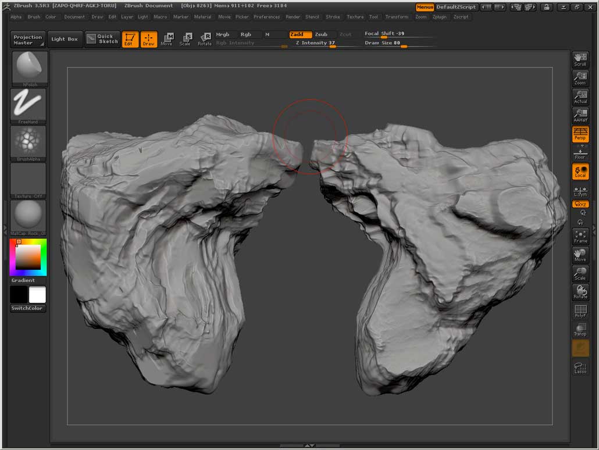Activate the Scale tool in top toolbar
The image size is (599, 450).
click(185, 39)
